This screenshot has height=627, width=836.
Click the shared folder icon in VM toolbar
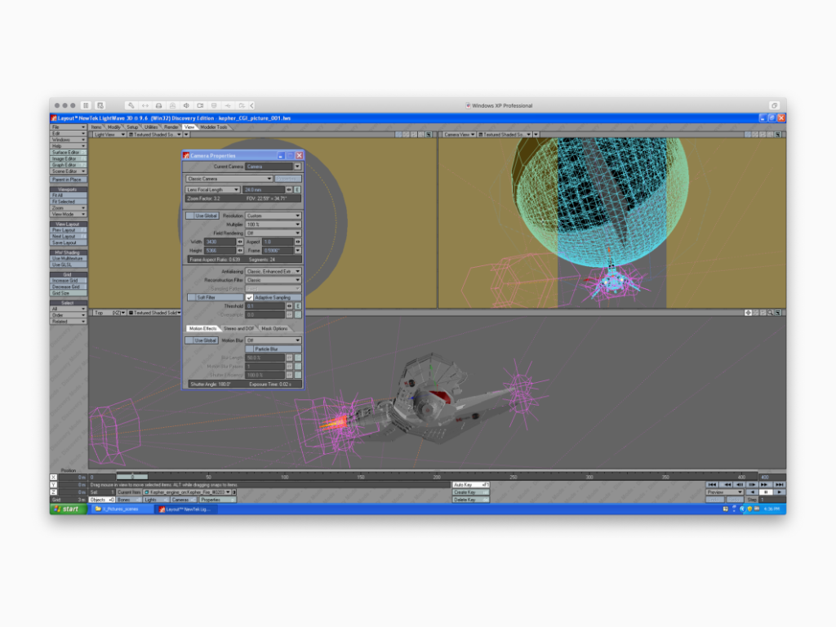242,105
